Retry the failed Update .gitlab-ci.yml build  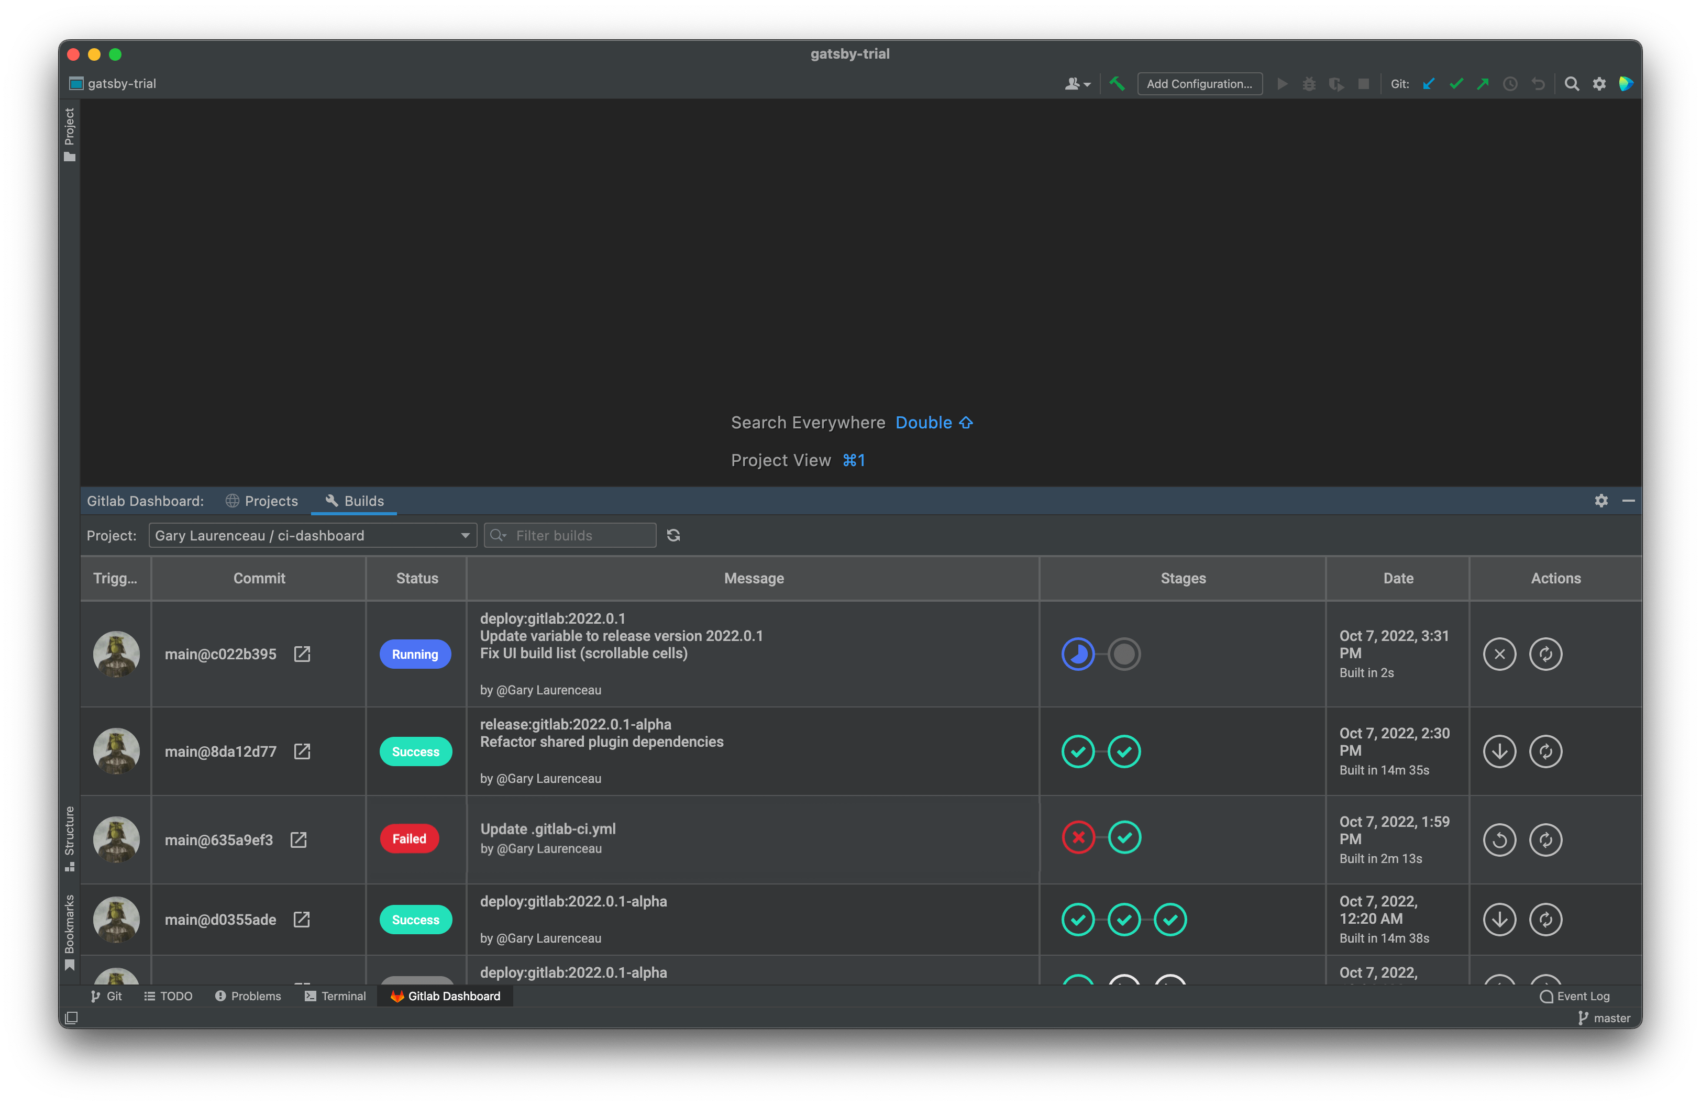(1499, 839)
